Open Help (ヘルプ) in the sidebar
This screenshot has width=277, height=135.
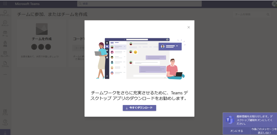point(5,123)
